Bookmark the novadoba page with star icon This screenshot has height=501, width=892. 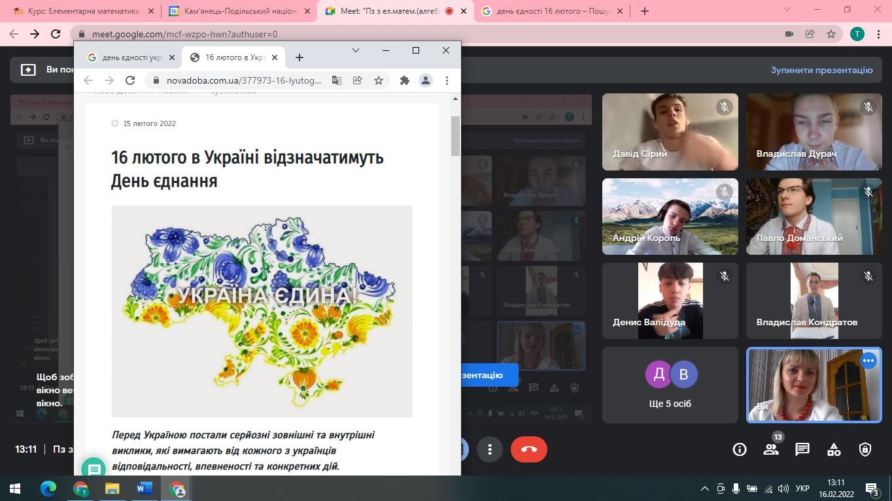[x=379, y=80]
